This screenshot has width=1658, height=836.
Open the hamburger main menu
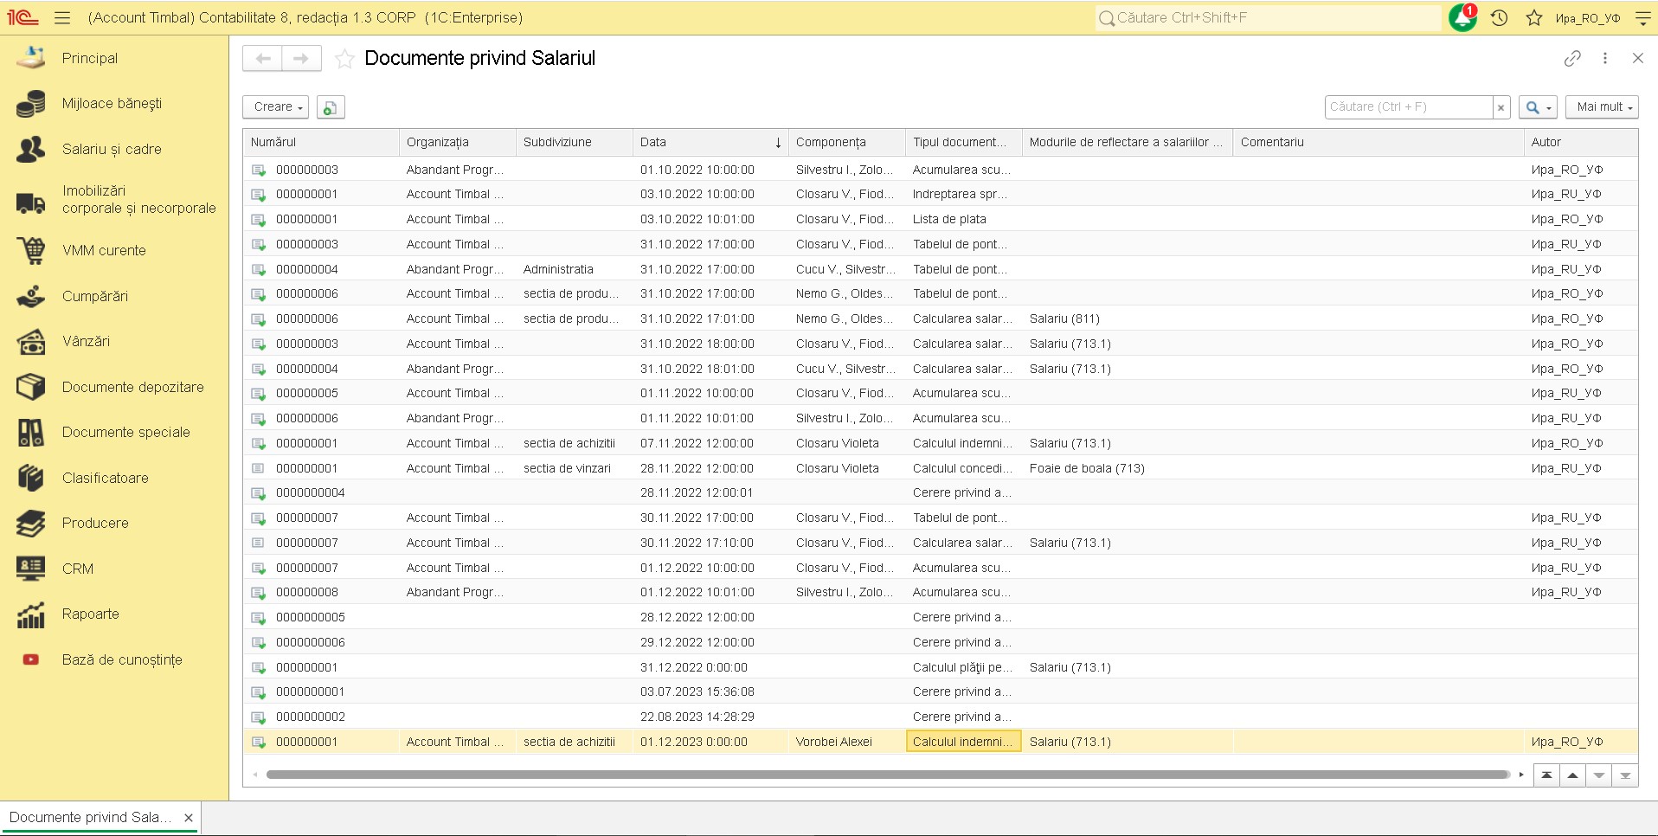click(62, 17)
